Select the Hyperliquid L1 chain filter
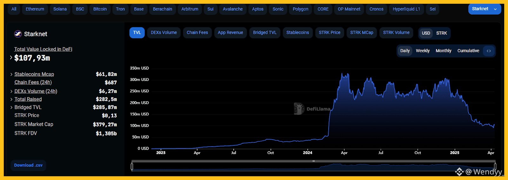This screenshot has height=180, width=508. (x=406, y=9)
